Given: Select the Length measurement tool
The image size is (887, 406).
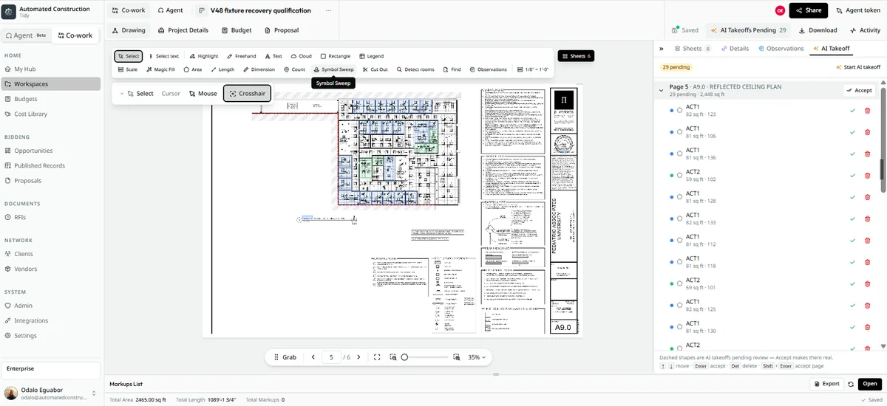Looking at the screenshot, I should pyautogui.click(x=222, y=69).
